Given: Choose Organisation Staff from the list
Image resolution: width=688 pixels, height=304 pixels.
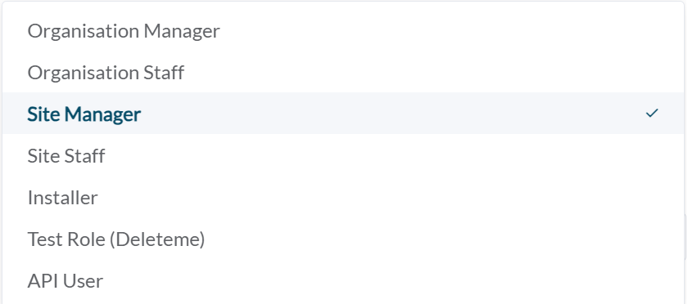Looking at the screenshot, I should pos(343,72).
